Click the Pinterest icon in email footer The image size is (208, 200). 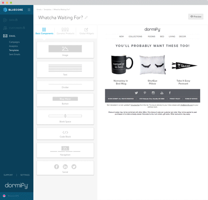click(145, 93)
